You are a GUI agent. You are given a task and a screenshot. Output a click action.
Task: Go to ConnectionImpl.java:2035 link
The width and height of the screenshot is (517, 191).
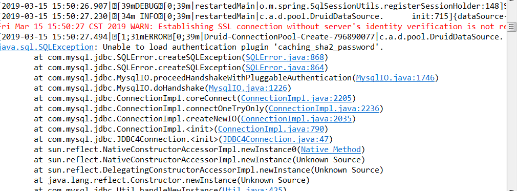[296, 119]
